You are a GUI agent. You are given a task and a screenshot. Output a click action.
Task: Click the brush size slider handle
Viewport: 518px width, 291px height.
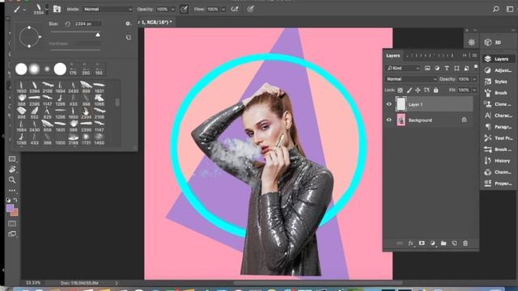(98, 34)
